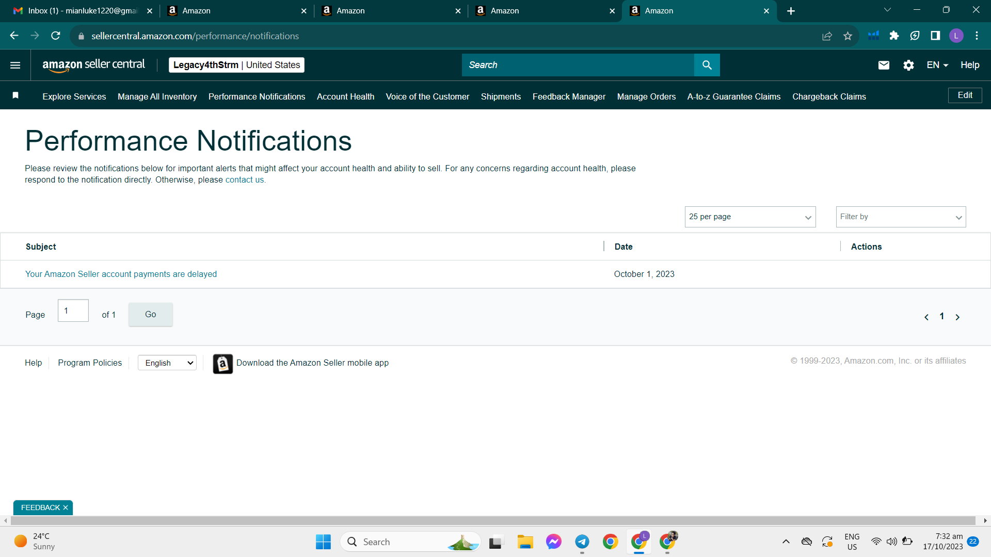991x557 pixels.
Task: Close the FEEDBACK tab
Action: [x=66, y=507]
